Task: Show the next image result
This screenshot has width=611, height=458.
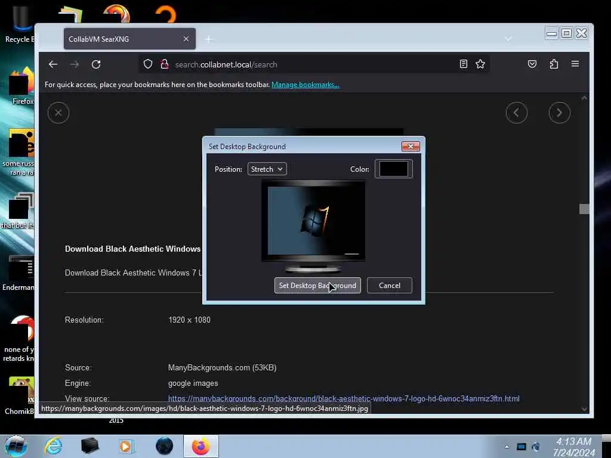Action: tap(560, 113)
